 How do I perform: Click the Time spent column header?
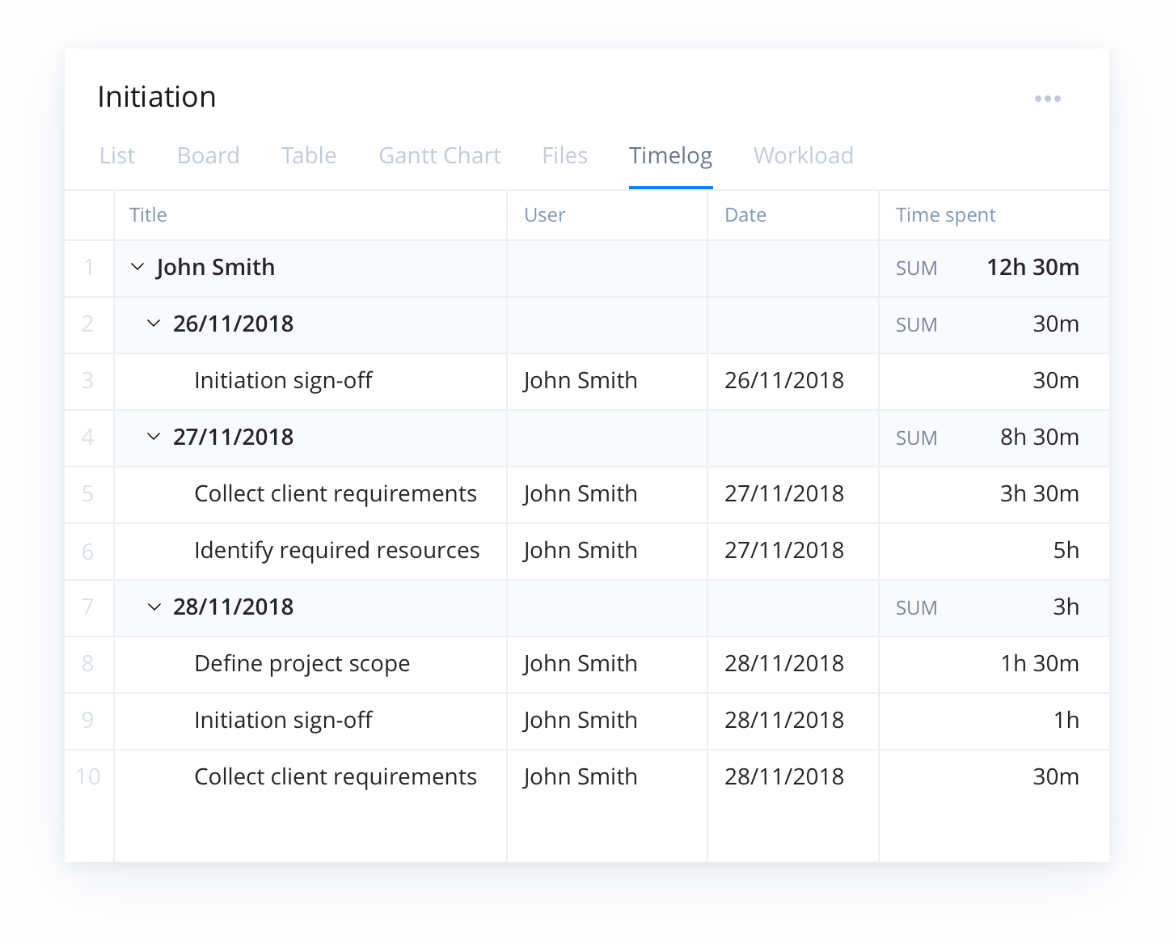pos(946,215)
